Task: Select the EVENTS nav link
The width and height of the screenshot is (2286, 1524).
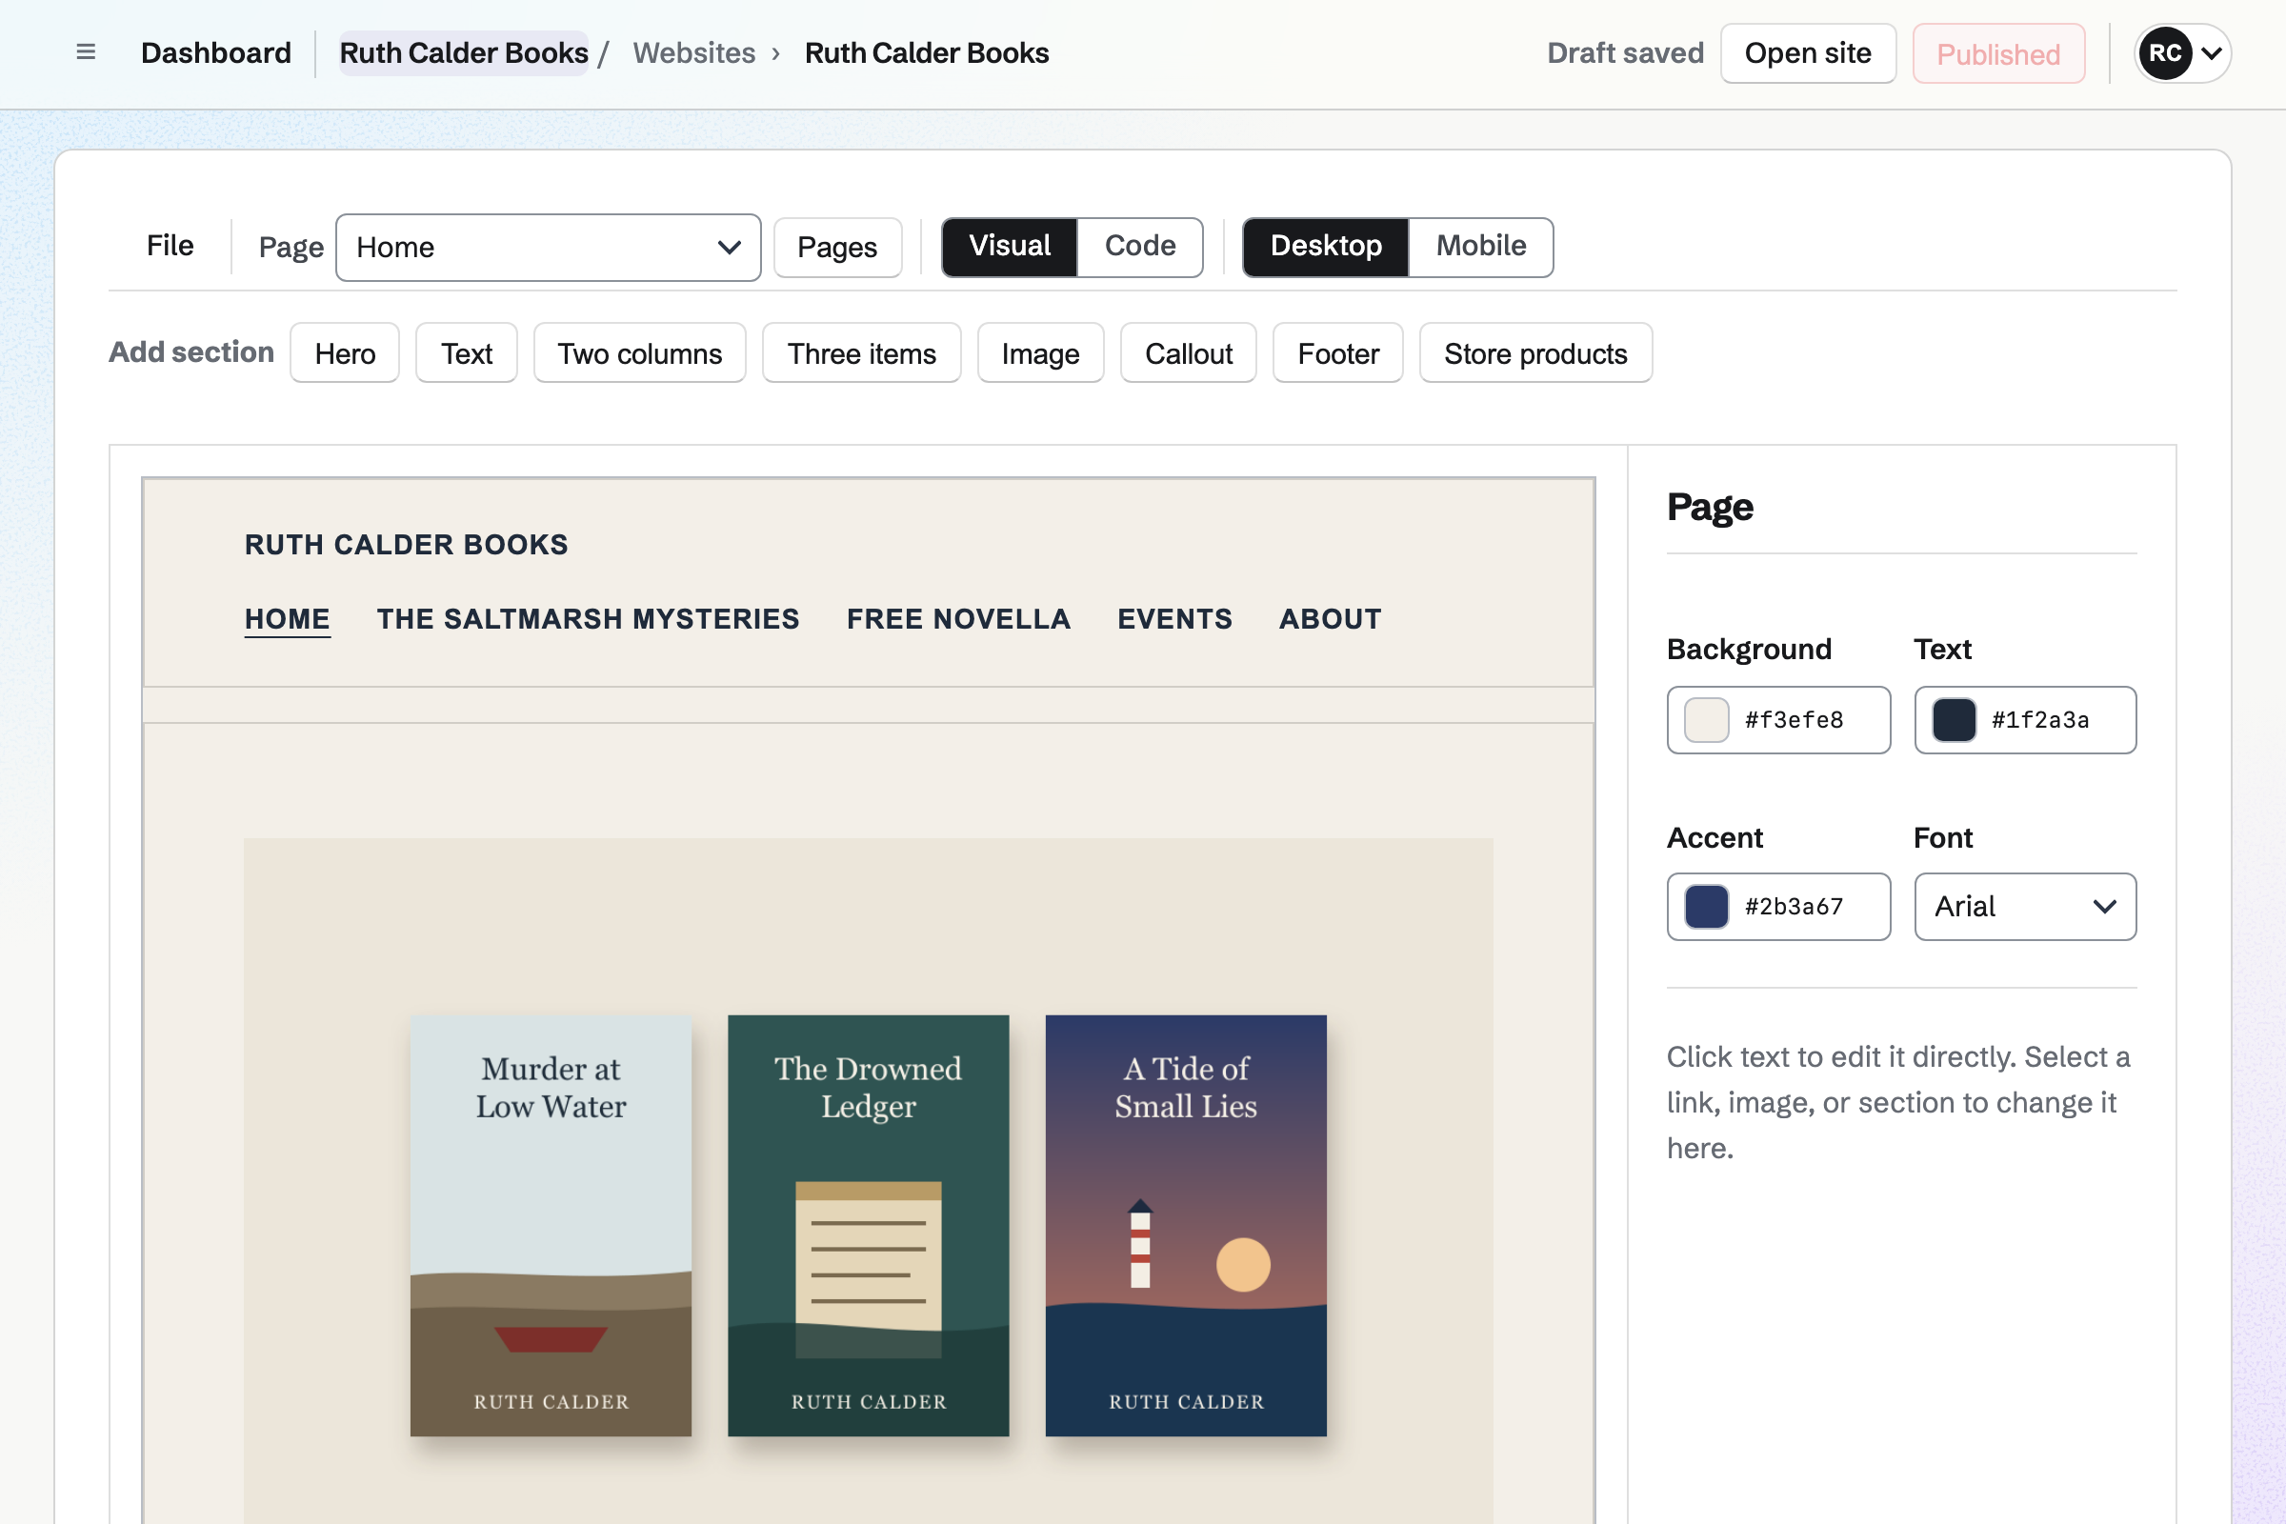Action: point(1175,619)
